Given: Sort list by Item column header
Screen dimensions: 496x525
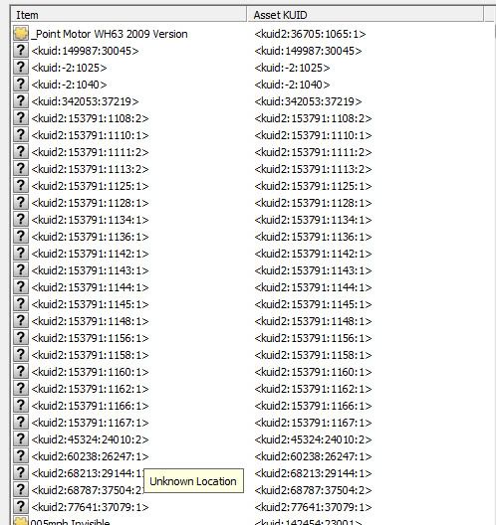Looking at the screenshot, I should coord(128,15).
